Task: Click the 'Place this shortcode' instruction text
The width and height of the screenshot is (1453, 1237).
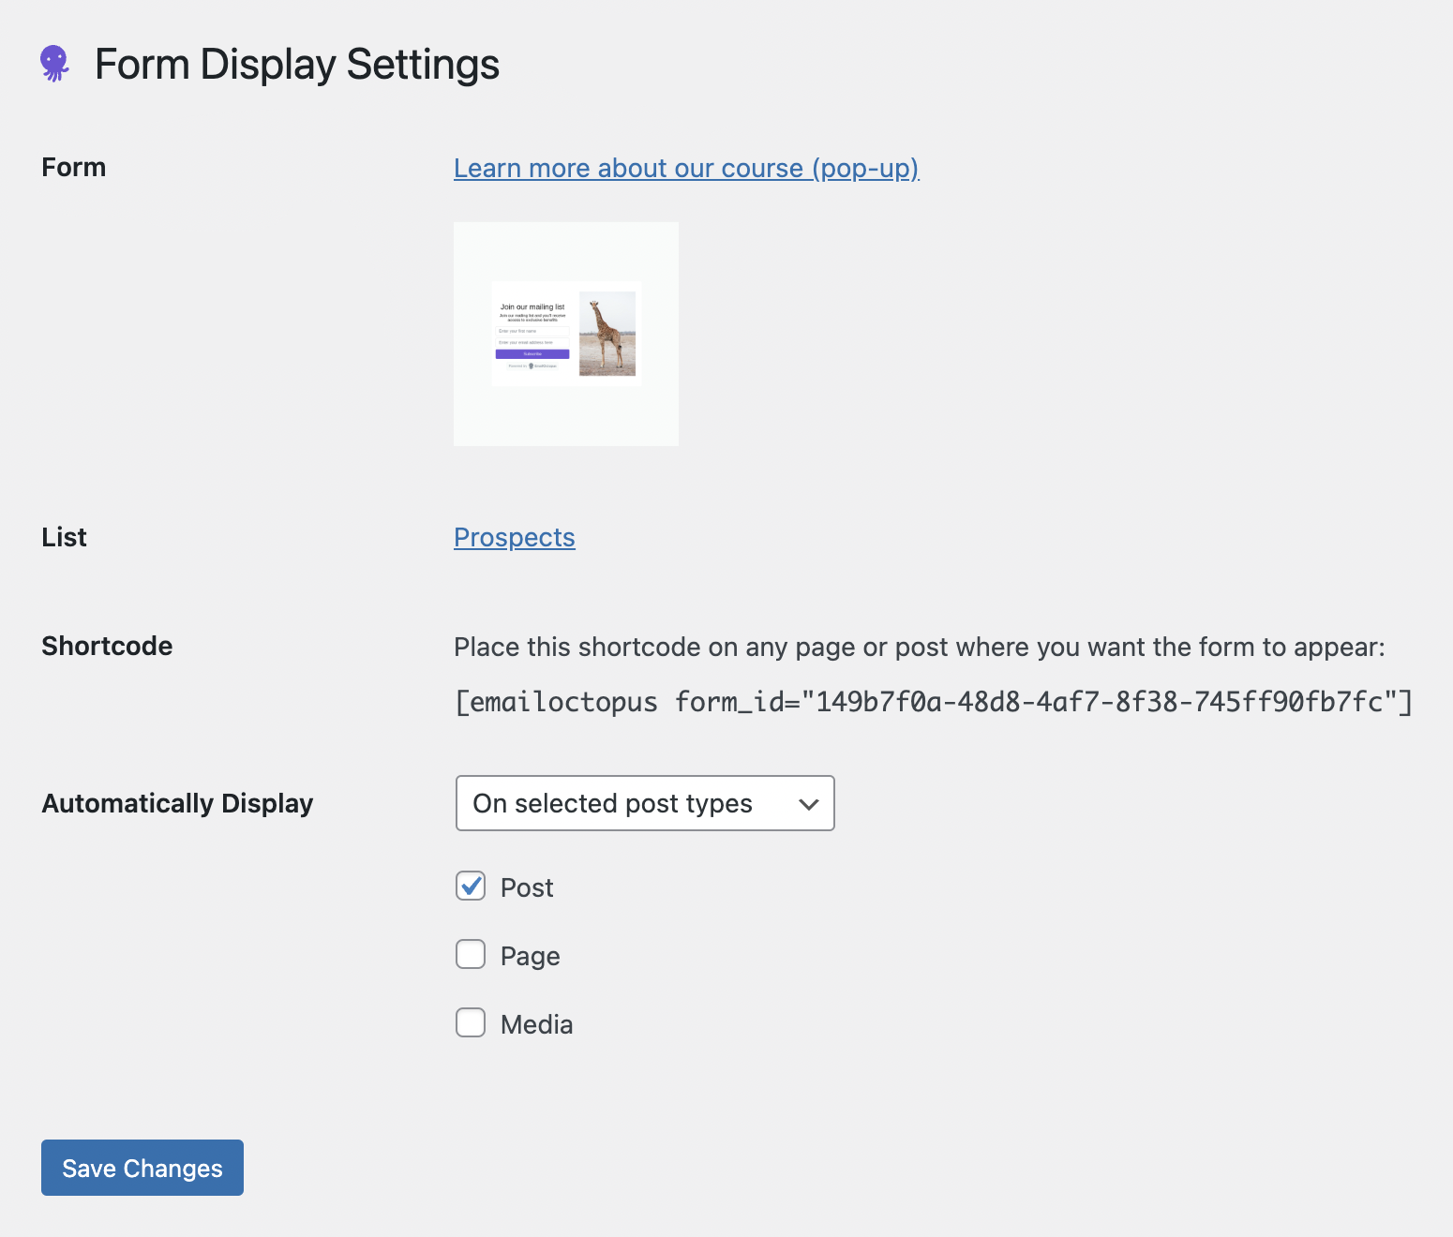Action: (919, 648)
